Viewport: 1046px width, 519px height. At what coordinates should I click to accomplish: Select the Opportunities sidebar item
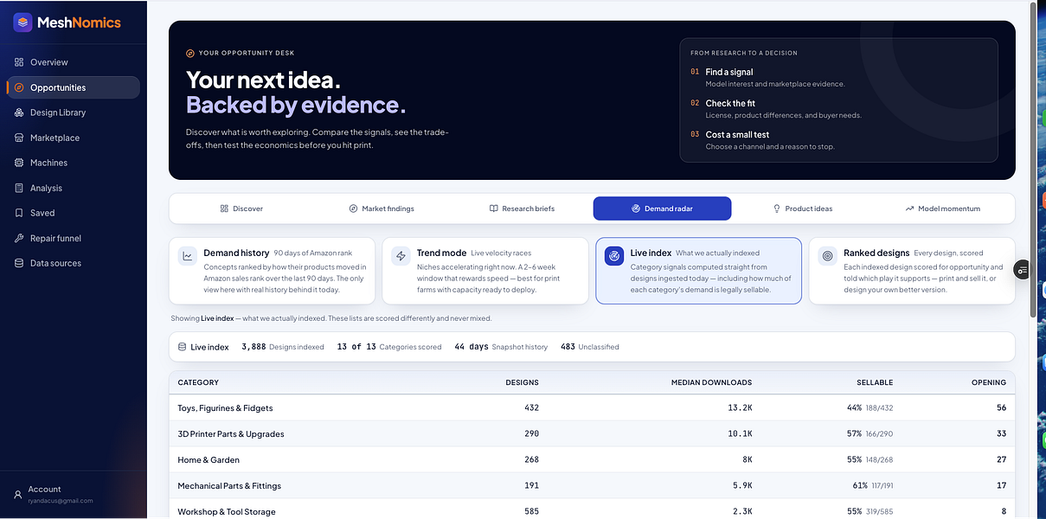click(x=73, y=87)
